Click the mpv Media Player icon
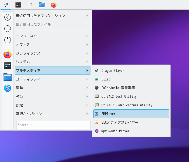Viewport: 189px width, 162px height. click(x=97, y=131)
